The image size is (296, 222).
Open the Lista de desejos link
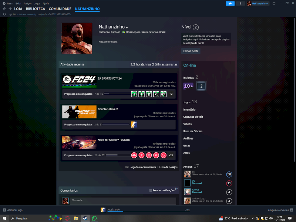[x=168, y=167]
